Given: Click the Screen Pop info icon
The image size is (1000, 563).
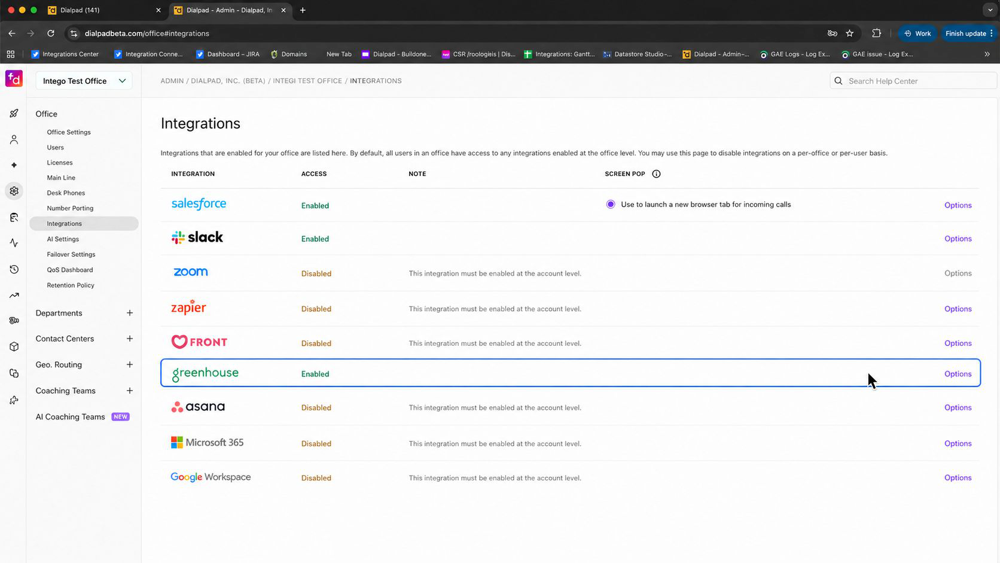Looking at the screenshot, I should point(656,174).
